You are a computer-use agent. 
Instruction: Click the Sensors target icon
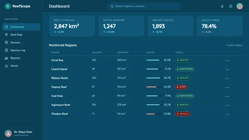6,42
